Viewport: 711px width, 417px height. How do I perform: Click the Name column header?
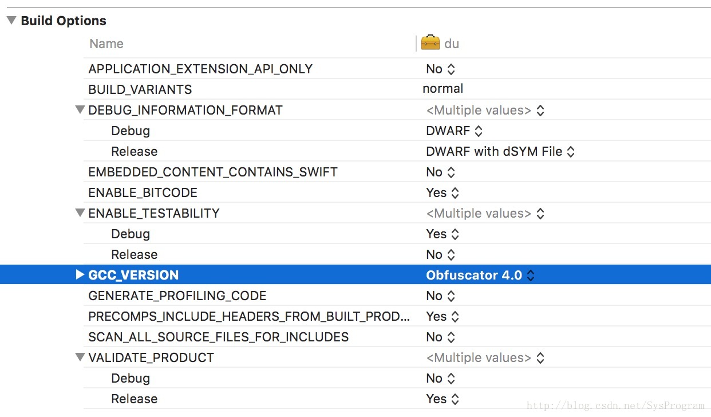click(x=106, y=44)
